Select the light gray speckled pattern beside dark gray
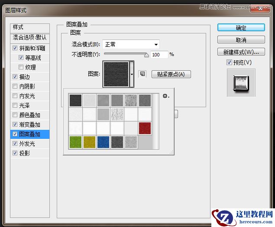Viewport: 275px width, 227px height. pyautogui.click(x=131, y=142)
